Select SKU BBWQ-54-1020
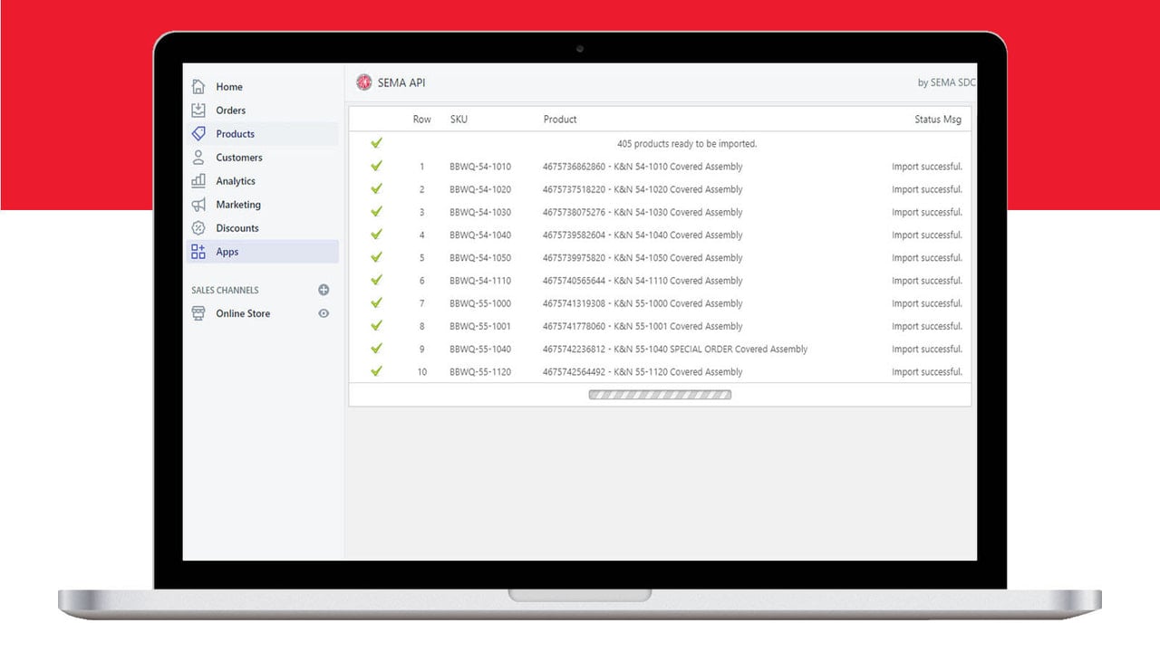 tap(480, 189)
